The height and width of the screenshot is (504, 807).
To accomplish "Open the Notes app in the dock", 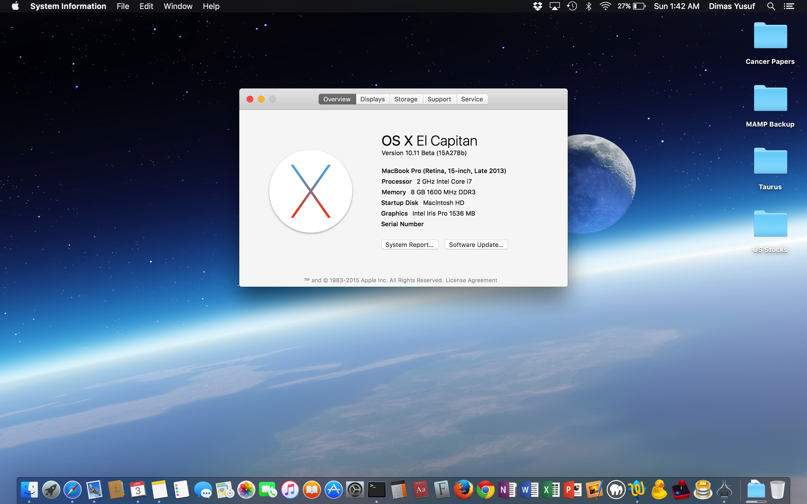I will pos(159,490).
